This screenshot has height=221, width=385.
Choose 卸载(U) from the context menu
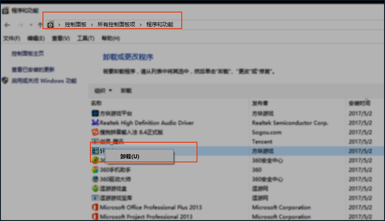(x=130, y=157)
